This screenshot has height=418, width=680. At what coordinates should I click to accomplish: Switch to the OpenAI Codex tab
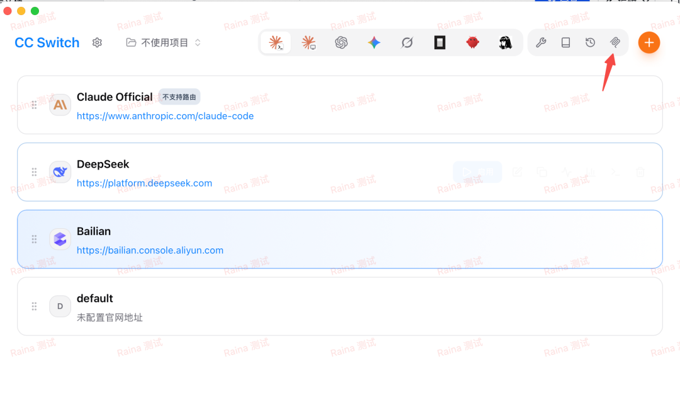(341, 42)
